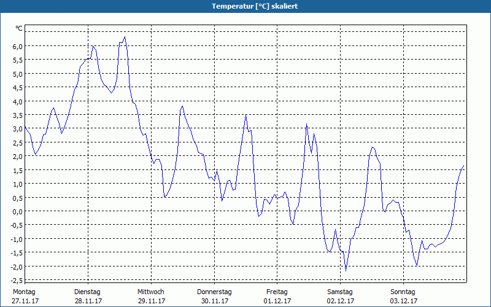Viewport: 491px width, 307px height.
Task: Click the Mittwoch day label
Action: [x=151, y=292]
